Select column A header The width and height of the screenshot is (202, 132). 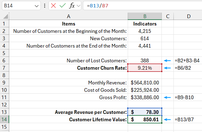coord(68,17)
